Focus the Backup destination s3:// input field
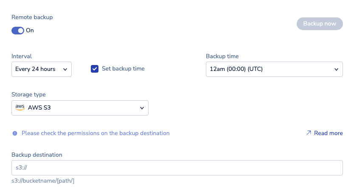Viewport: 354px width, 192px height. coord(177,168)
